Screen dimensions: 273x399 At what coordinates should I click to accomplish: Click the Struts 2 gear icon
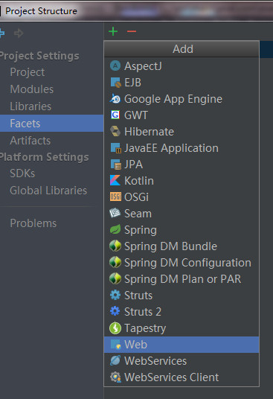tap(115, 311)
